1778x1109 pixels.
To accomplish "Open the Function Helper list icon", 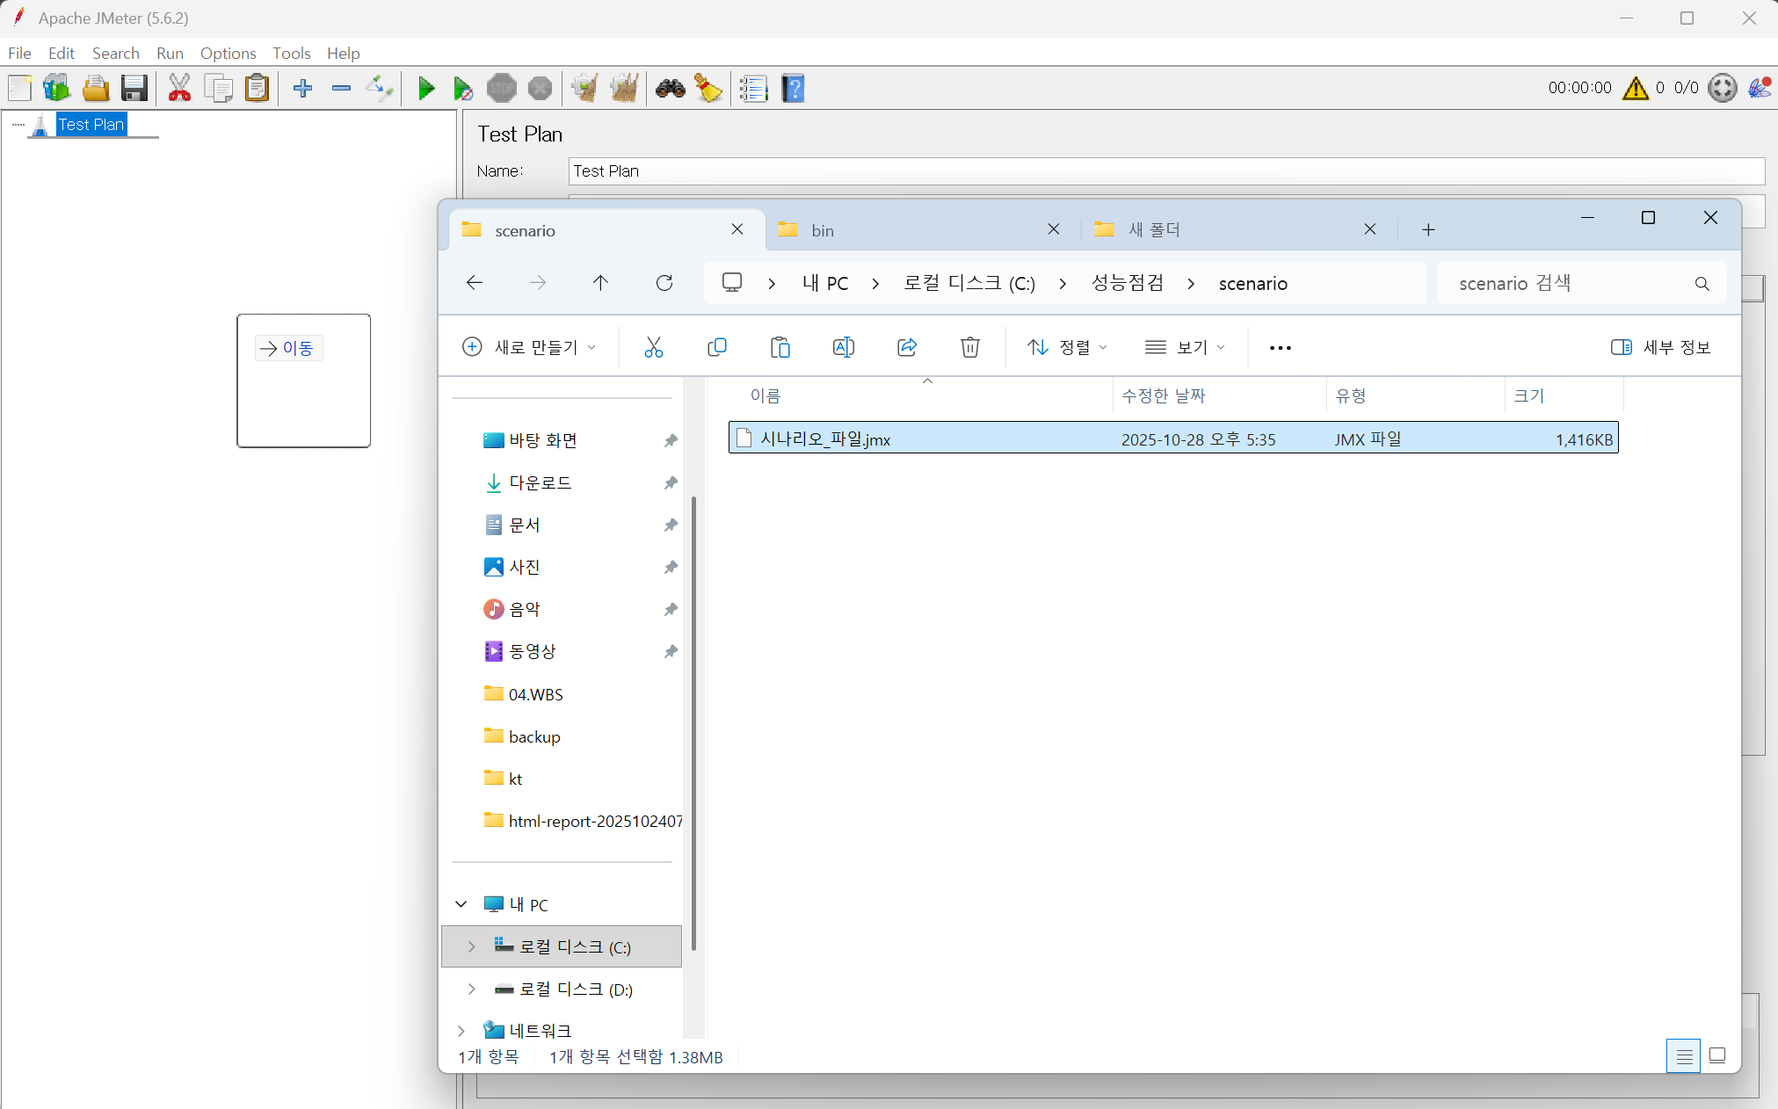I will tap(753, 88).
